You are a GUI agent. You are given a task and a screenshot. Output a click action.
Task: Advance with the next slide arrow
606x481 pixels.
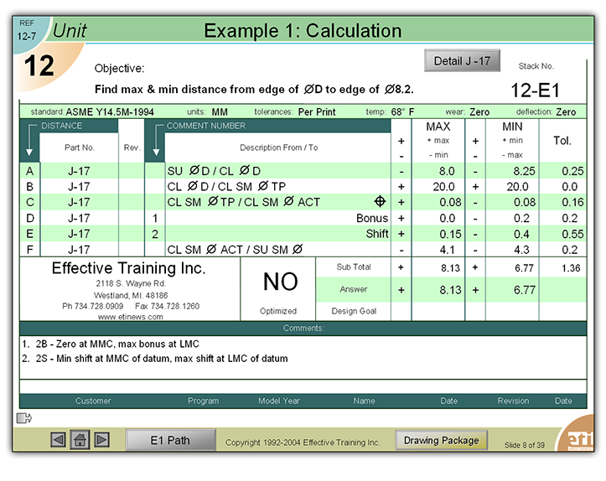(101, 440)
